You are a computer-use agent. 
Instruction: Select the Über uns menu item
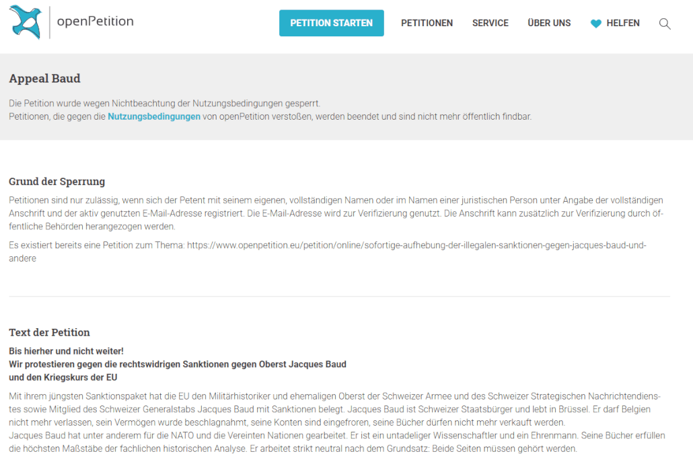click(549, 23)
